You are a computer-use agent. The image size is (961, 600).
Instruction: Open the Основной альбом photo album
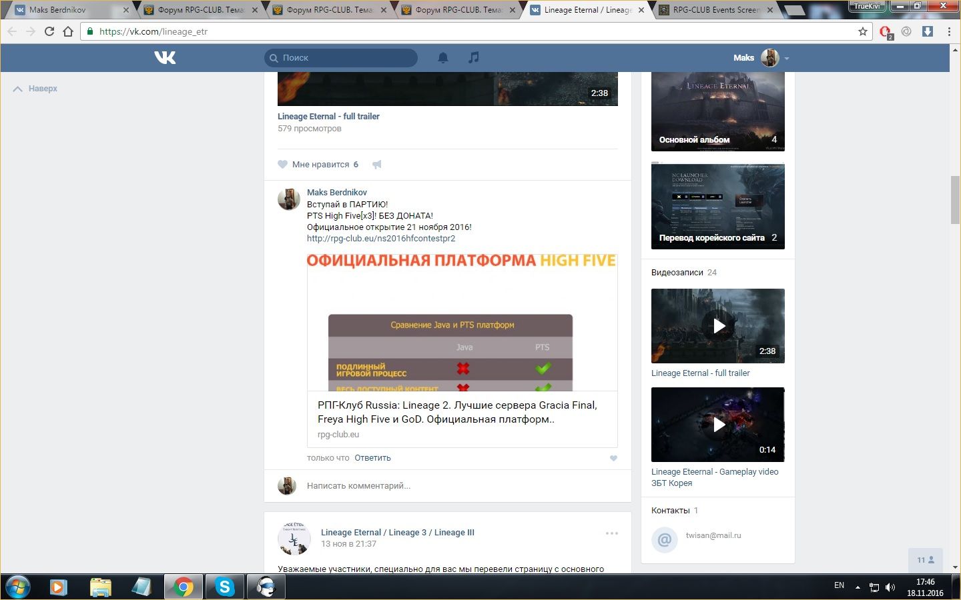[x=718, y=111]
